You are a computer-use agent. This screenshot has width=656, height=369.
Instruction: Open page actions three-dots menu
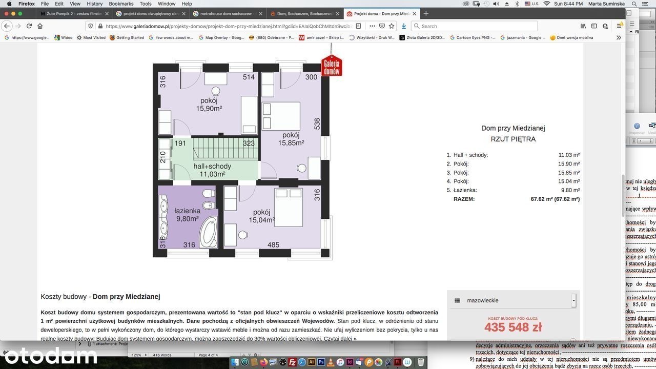pyautogui.click(x=372, y=26)
